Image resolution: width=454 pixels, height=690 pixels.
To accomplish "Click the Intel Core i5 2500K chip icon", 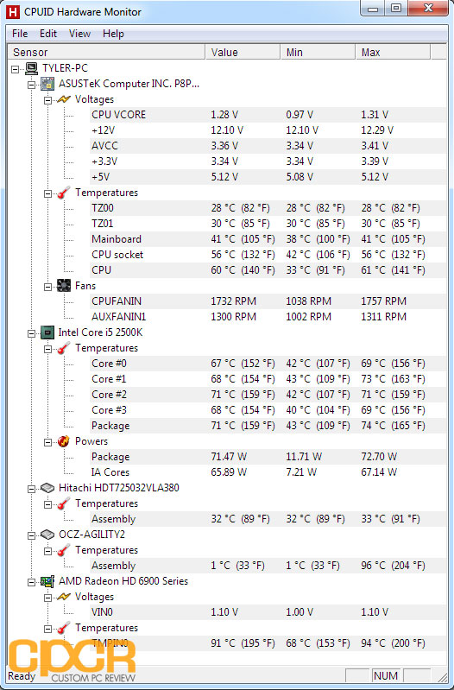I will pos(47,332).
